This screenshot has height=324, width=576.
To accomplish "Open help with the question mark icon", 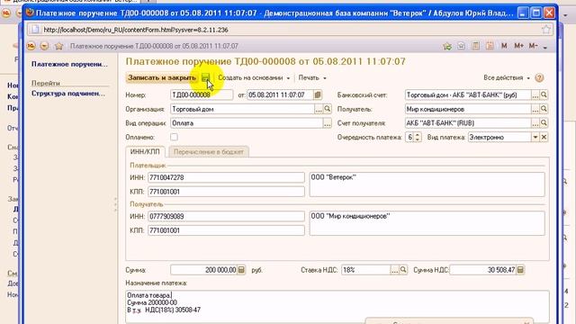I will [539, 78].
